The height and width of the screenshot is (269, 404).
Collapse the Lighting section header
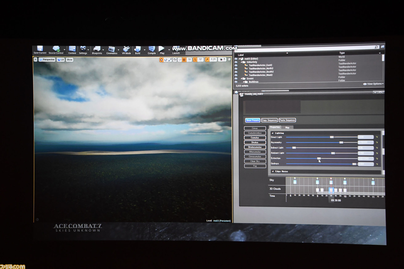[x=325, y=133]
